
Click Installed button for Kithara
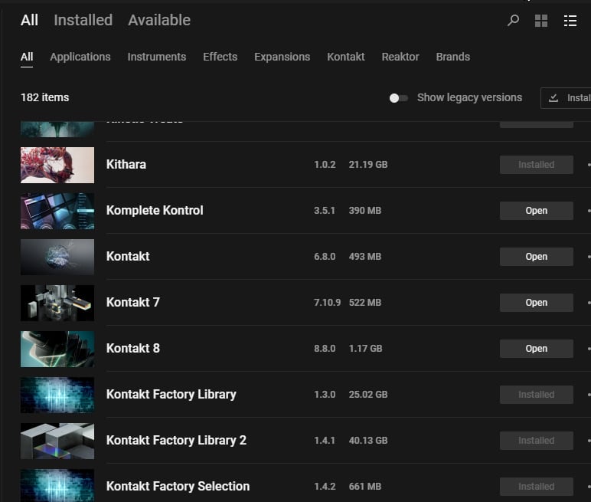pyautogui.click(x=537, y=165)
